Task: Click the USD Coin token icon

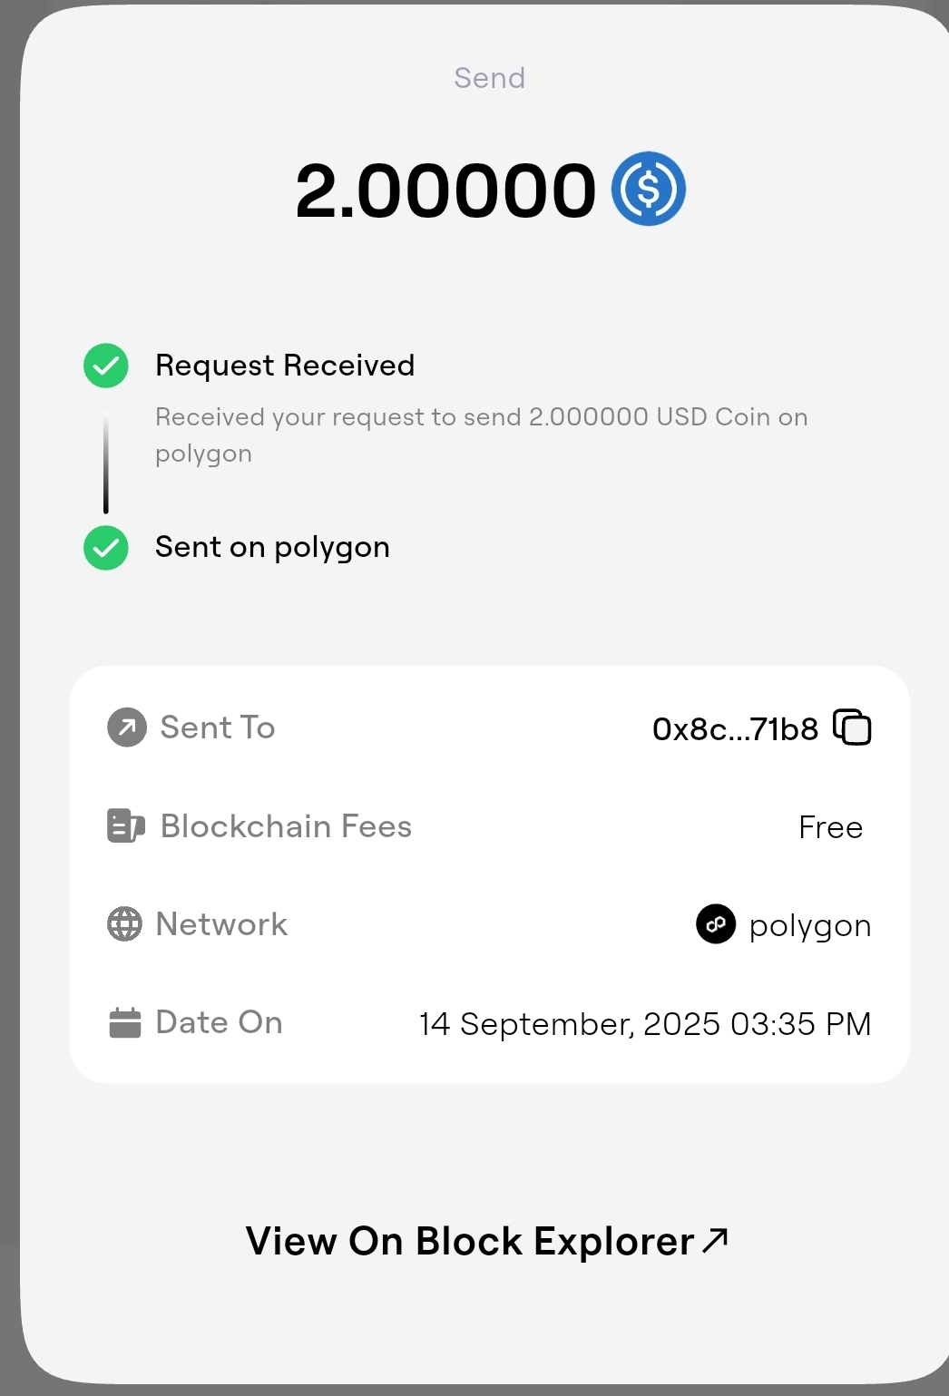Action: click(x=648, y=189)
